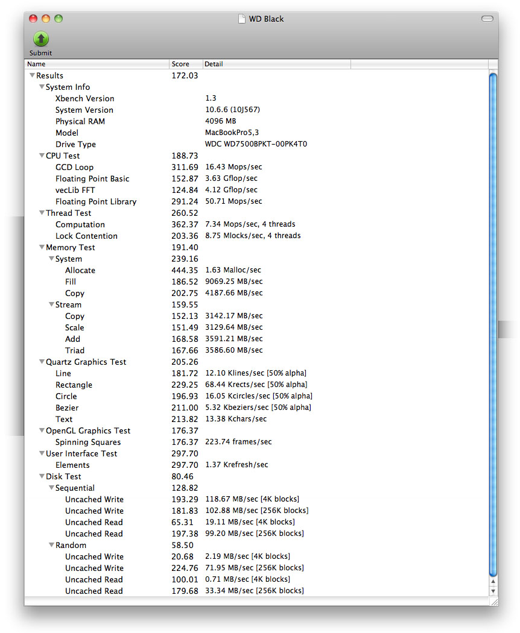Select the Allocate row

[256, 270]
